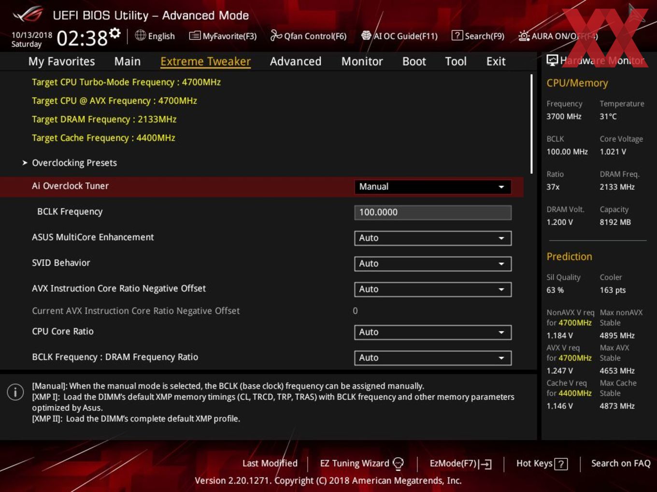Click the 4895 MHz Max nonAVX value

[x=617, y=335]
